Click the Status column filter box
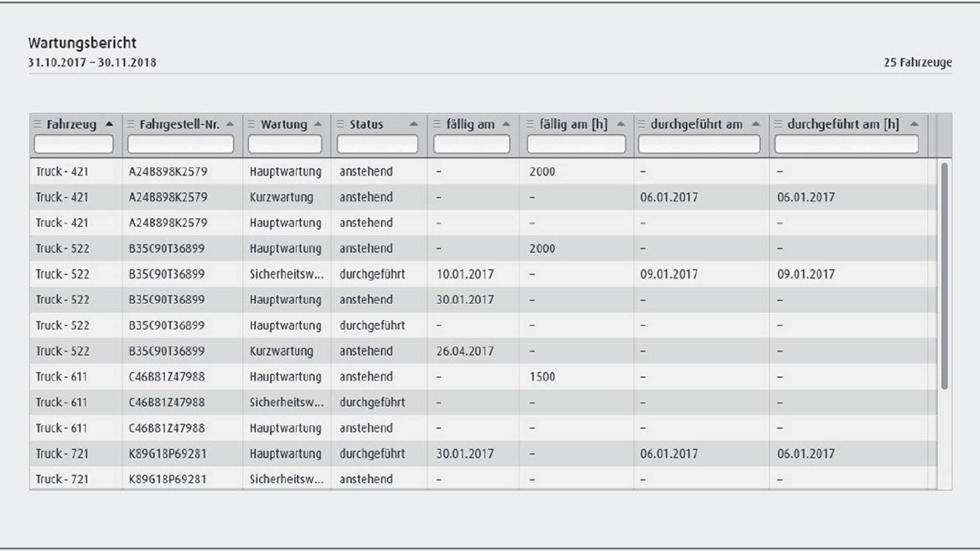Screen dimensions: 980x551 pos(377,144)
